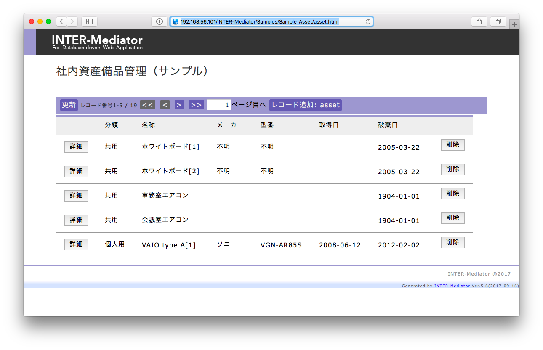The image size is (543, 350).
Task: Click the back navigation arrow in Safari
Action: click(61, 21)
